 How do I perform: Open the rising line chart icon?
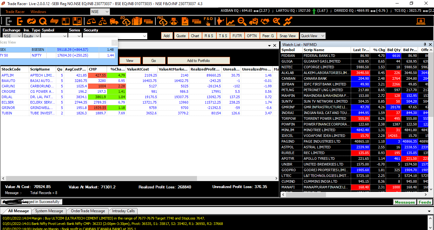coord(231,21)
